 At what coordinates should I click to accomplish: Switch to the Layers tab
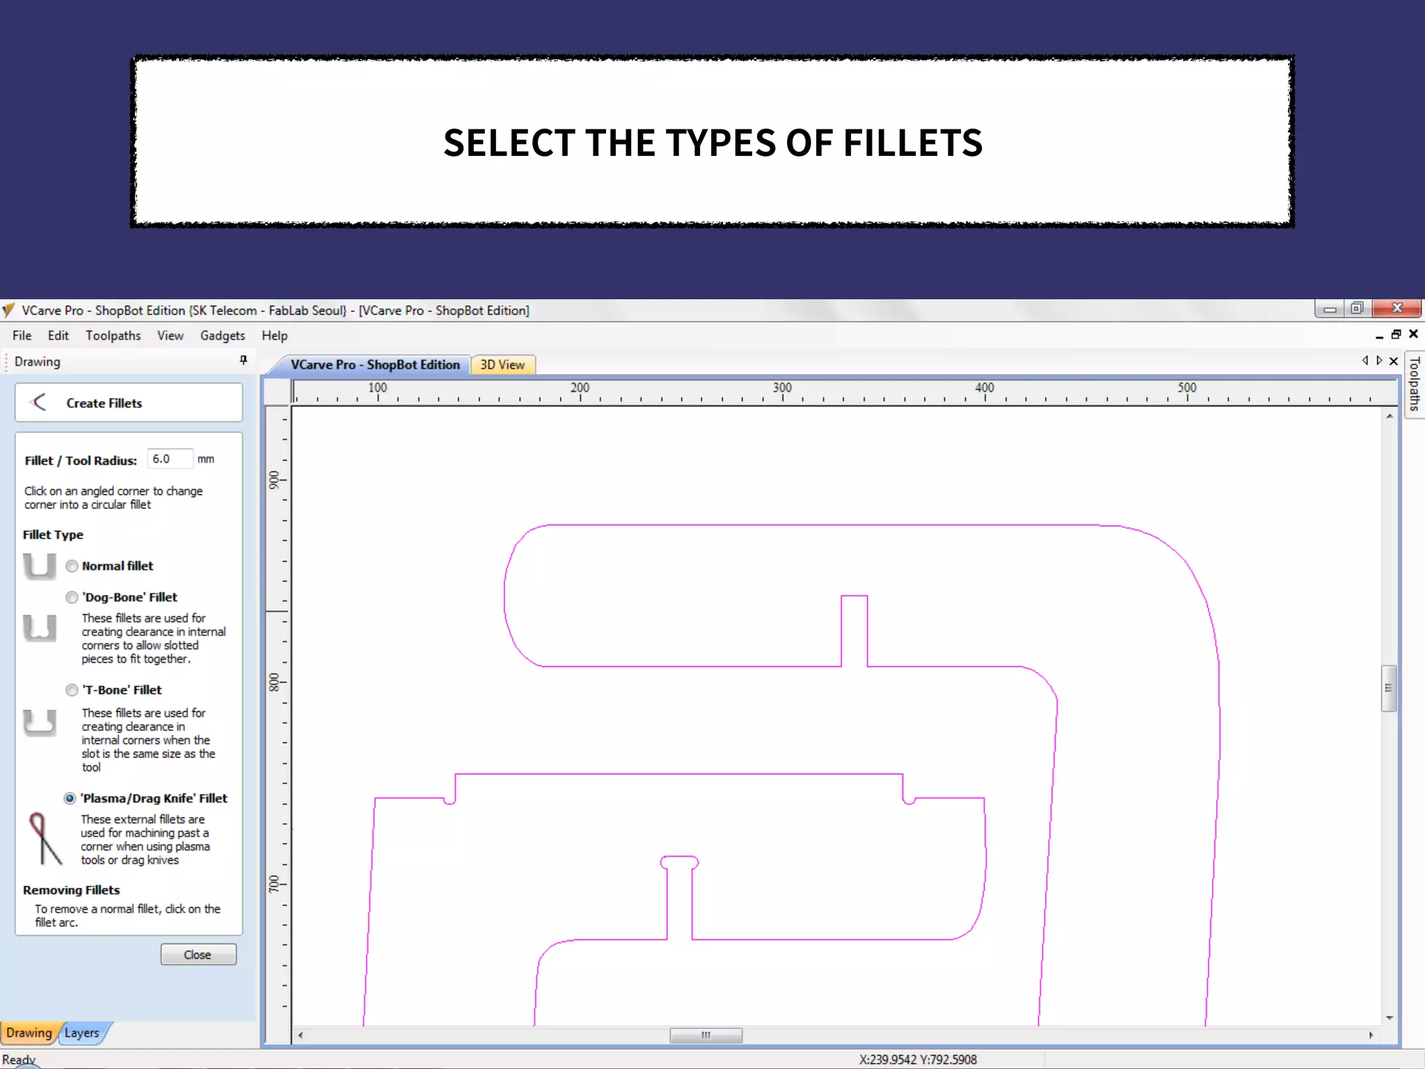tap(81, 1033)
